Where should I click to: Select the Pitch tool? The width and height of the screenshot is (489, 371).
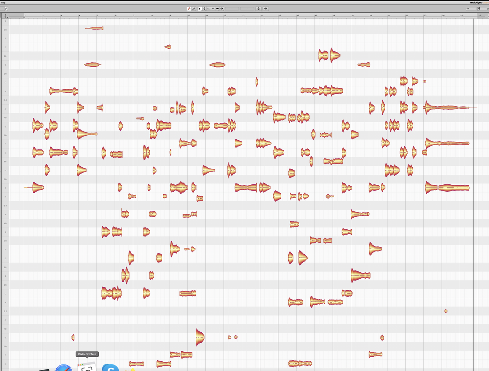pyautogui.click(x=205, y=9)
